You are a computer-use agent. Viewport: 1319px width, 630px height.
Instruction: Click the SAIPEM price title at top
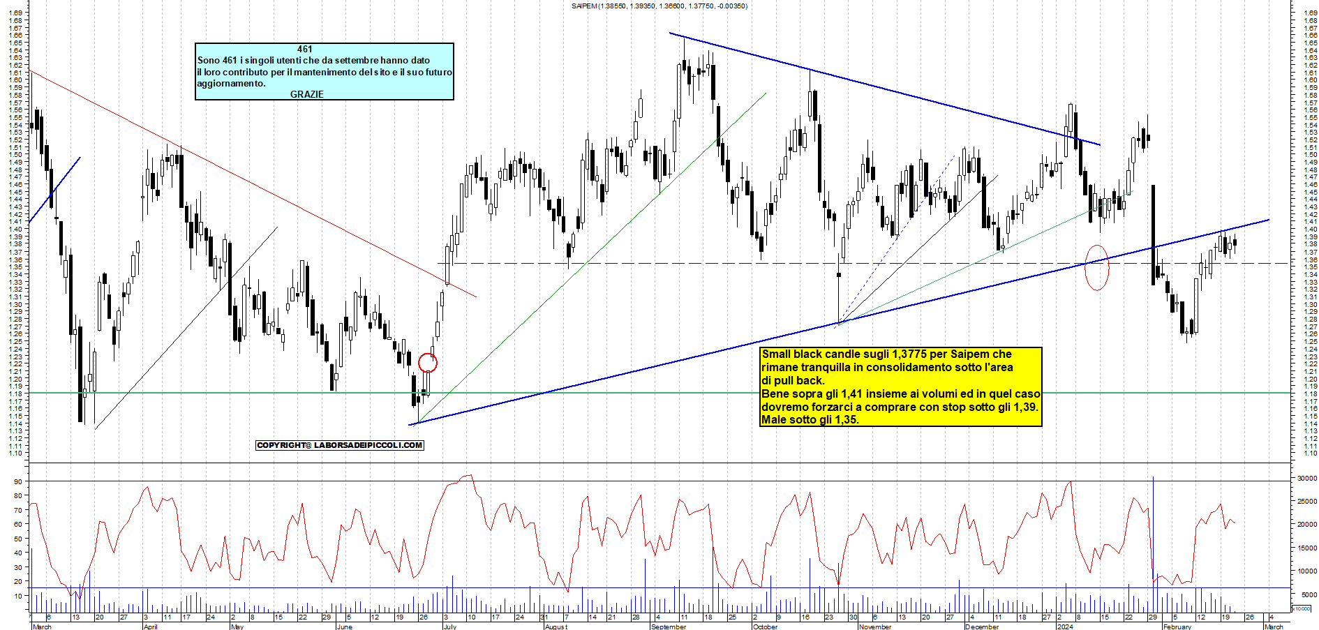659,6
